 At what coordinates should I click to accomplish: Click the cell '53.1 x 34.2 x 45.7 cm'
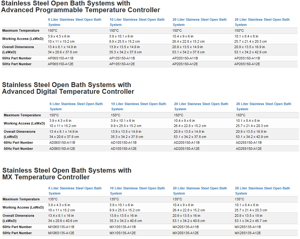(251, 221)
